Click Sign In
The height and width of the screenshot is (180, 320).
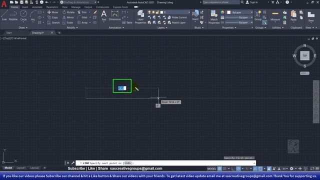tap(252, 2)
